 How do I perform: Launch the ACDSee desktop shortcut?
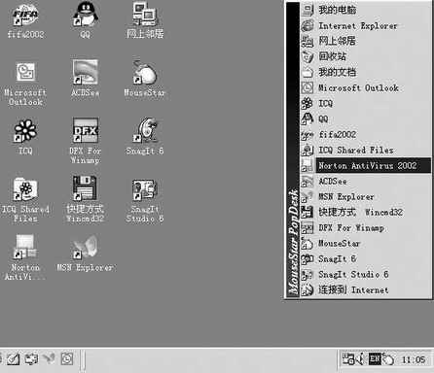pyautogui.click(x=85, y=72)
